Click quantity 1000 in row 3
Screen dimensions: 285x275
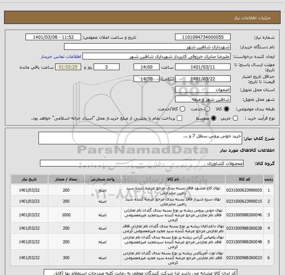tap(66, 215)
